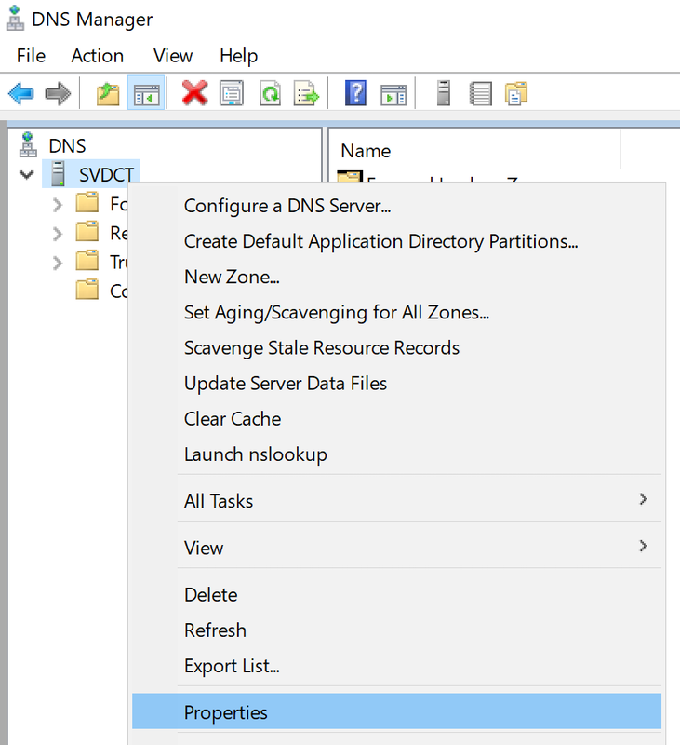Image resolution: width=680 pixels, height=745 pixels.
Task: Click the server tower toolbar icon
Action: [443, 92]
